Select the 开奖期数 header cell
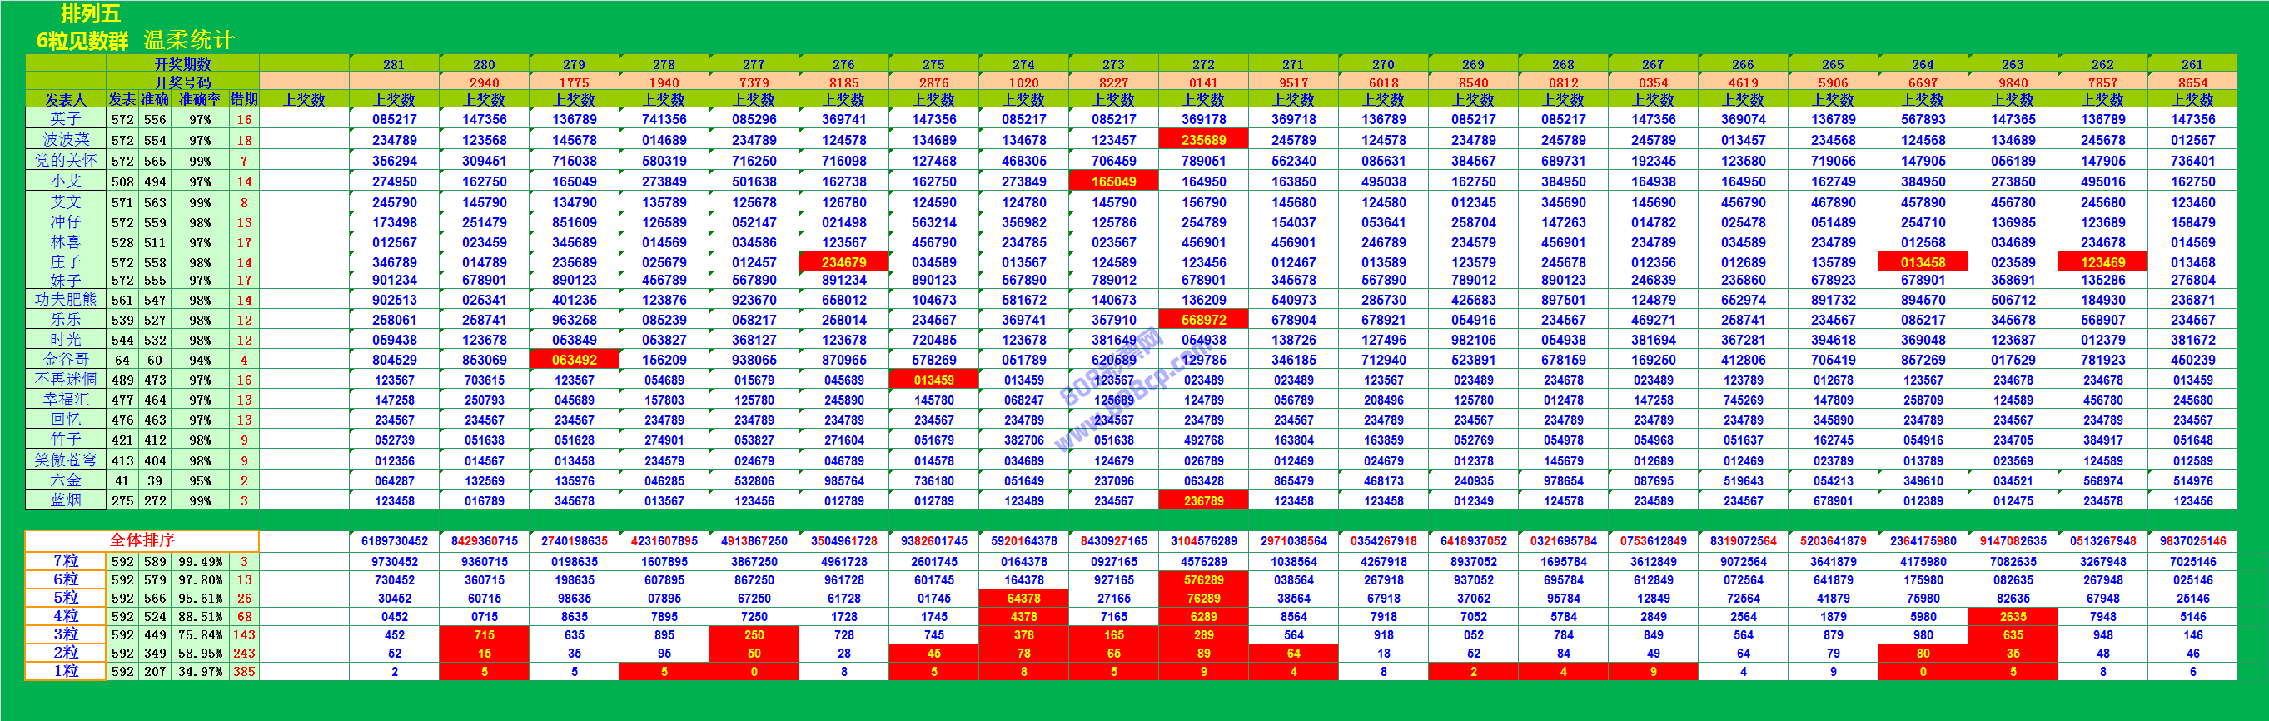The height and width of the screenshot is (721, 2269). click(182, 64)
